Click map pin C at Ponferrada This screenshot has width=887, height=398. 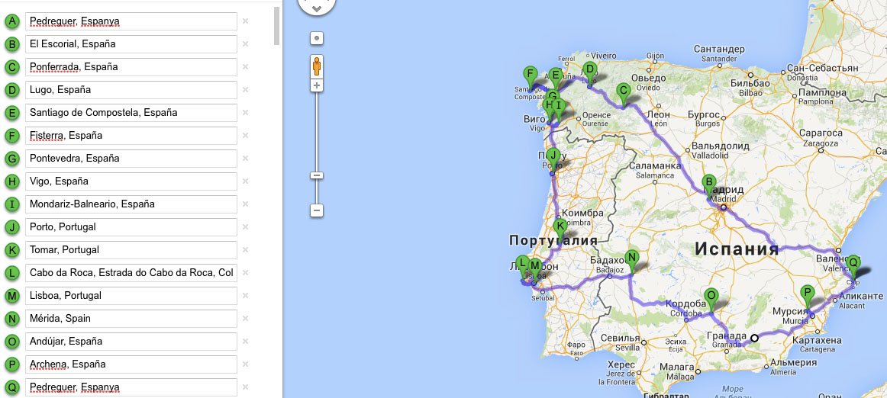[x=624, y=95]
